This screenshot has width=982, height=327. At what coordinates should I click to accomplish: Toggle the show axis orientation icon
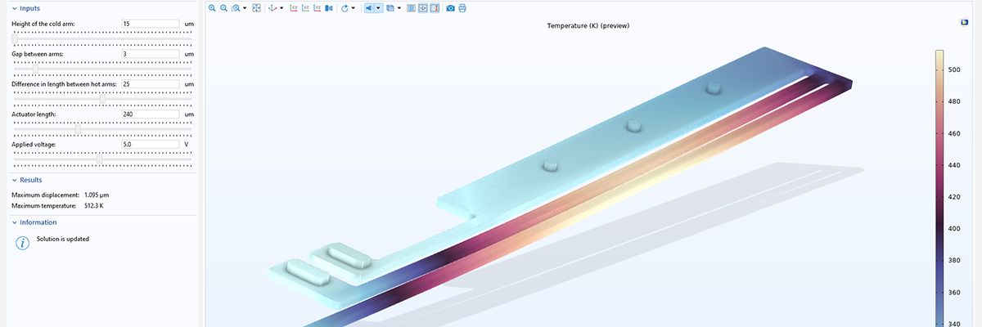[x=423, y=8]
